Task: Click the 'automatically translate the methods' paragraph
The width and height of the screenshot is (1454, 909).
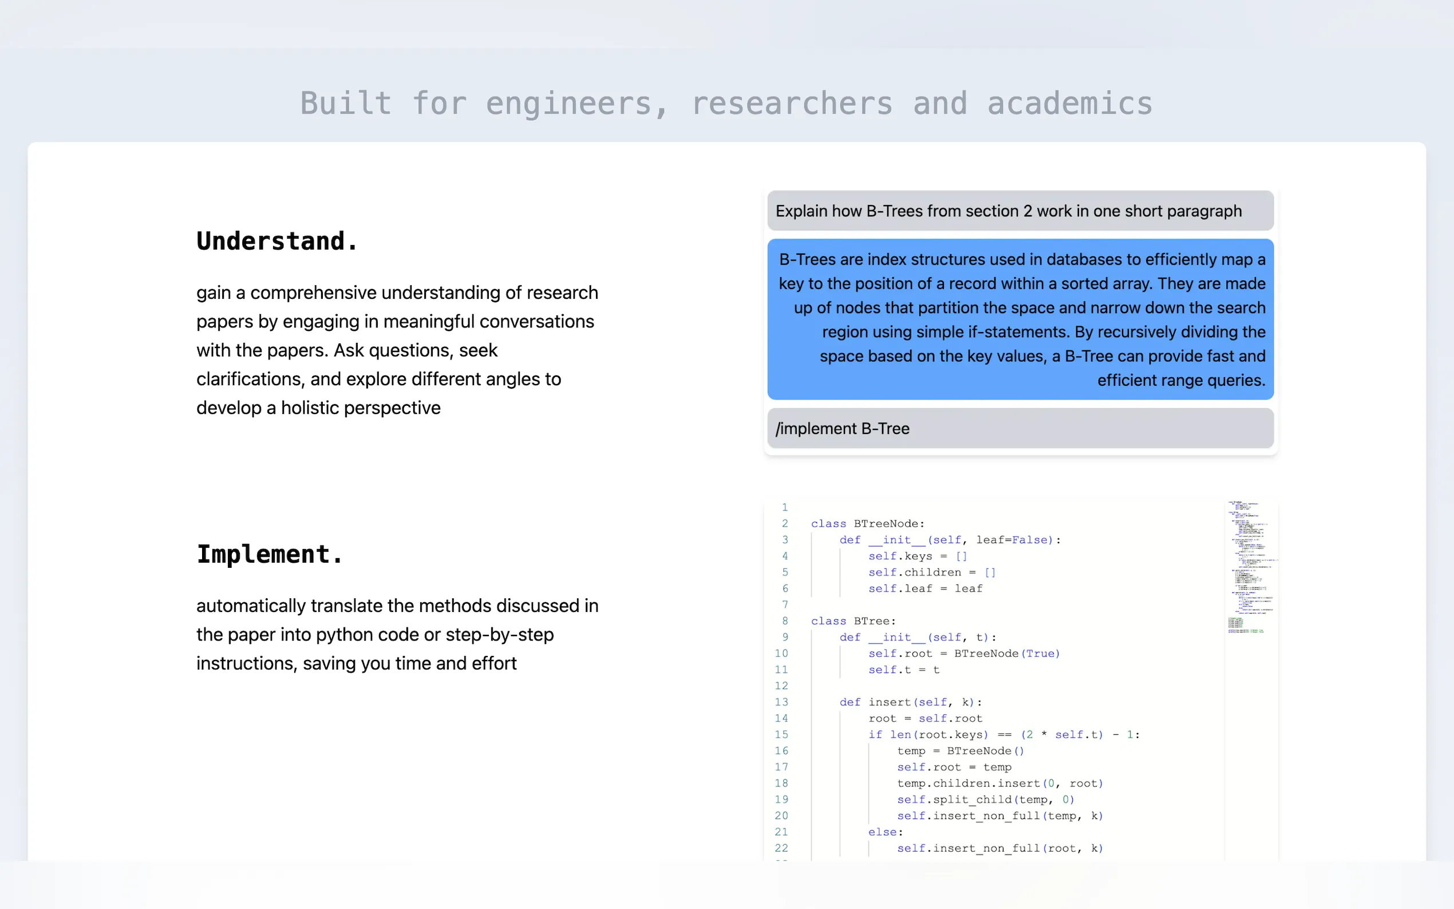Action: coord(397,634)
